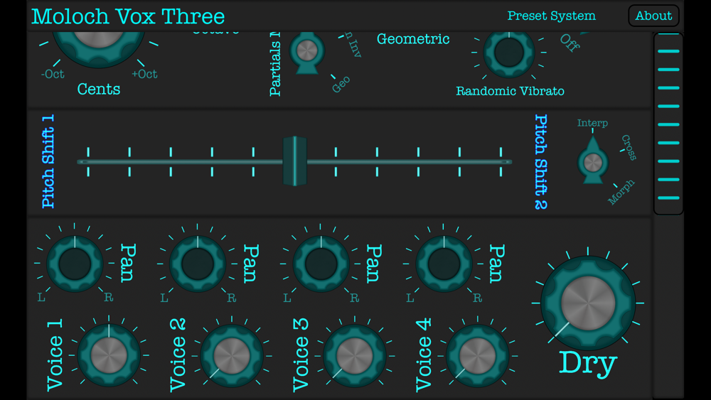
Task: Click the large Dry level knob
Action: (x=588, y=303)
